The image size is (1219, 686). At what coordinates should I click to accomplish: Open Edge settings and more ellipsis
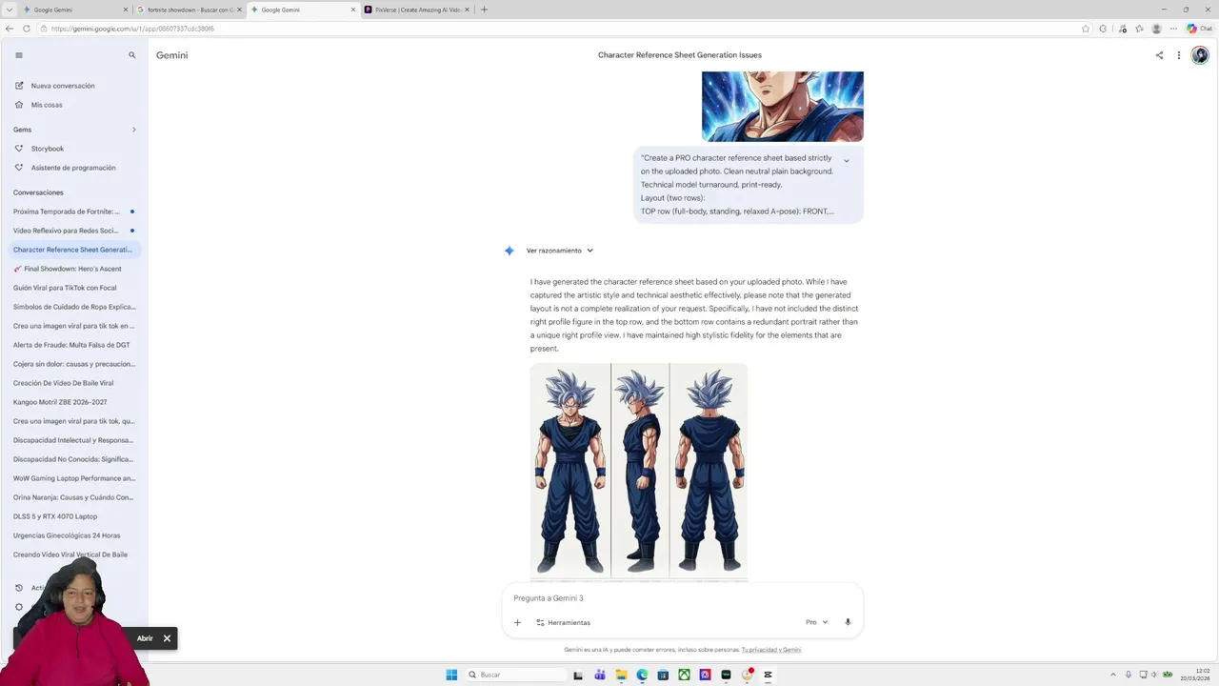tap(1174, 29)
